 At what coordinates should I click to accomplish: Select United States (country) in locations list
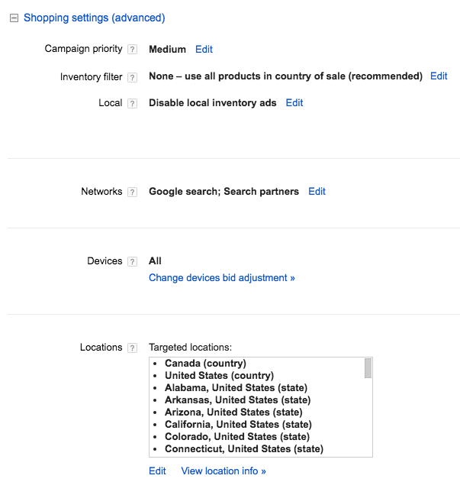pos(219,376)
